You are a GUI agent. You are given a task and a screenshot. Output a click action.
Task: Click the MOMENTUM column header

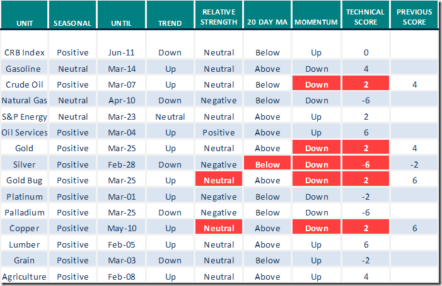pos(317,23)
